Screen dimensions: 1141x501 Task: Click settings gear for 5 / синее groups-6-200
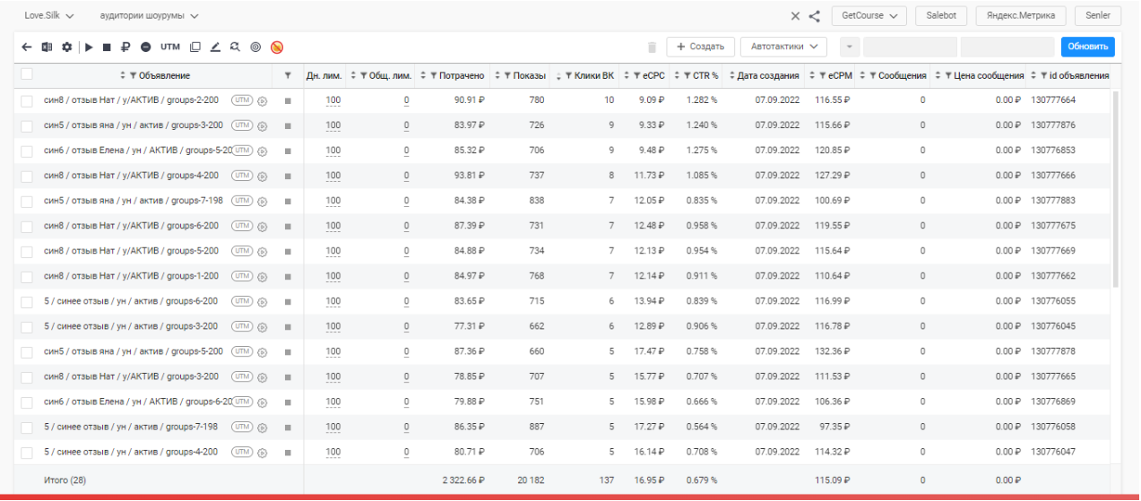click(x=263, y=302)
